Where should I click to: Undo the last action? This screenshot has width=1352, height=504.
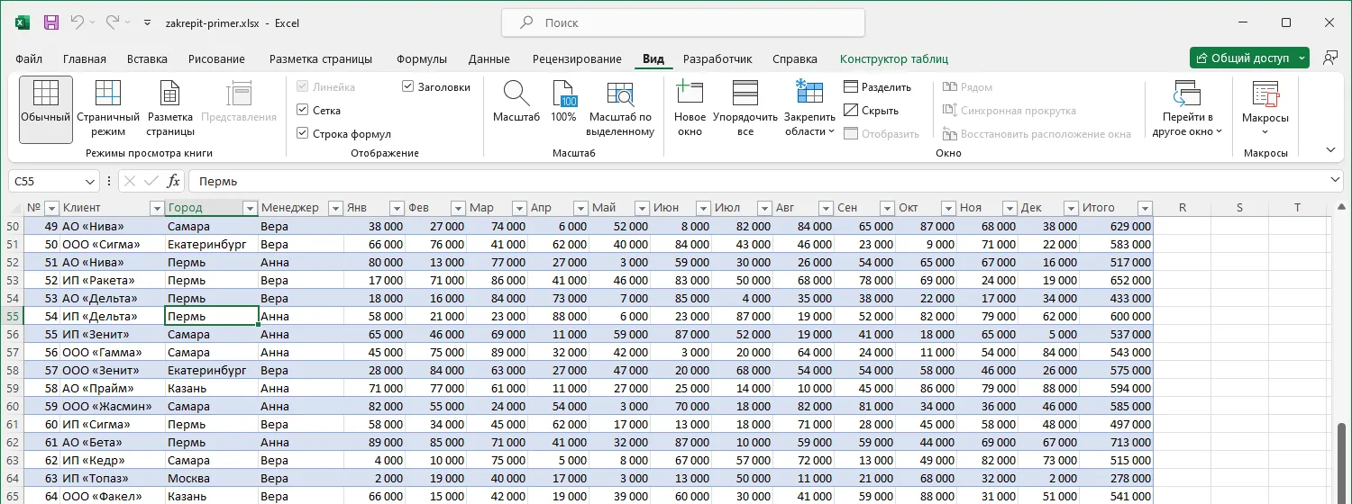click(x=77, y=22)
